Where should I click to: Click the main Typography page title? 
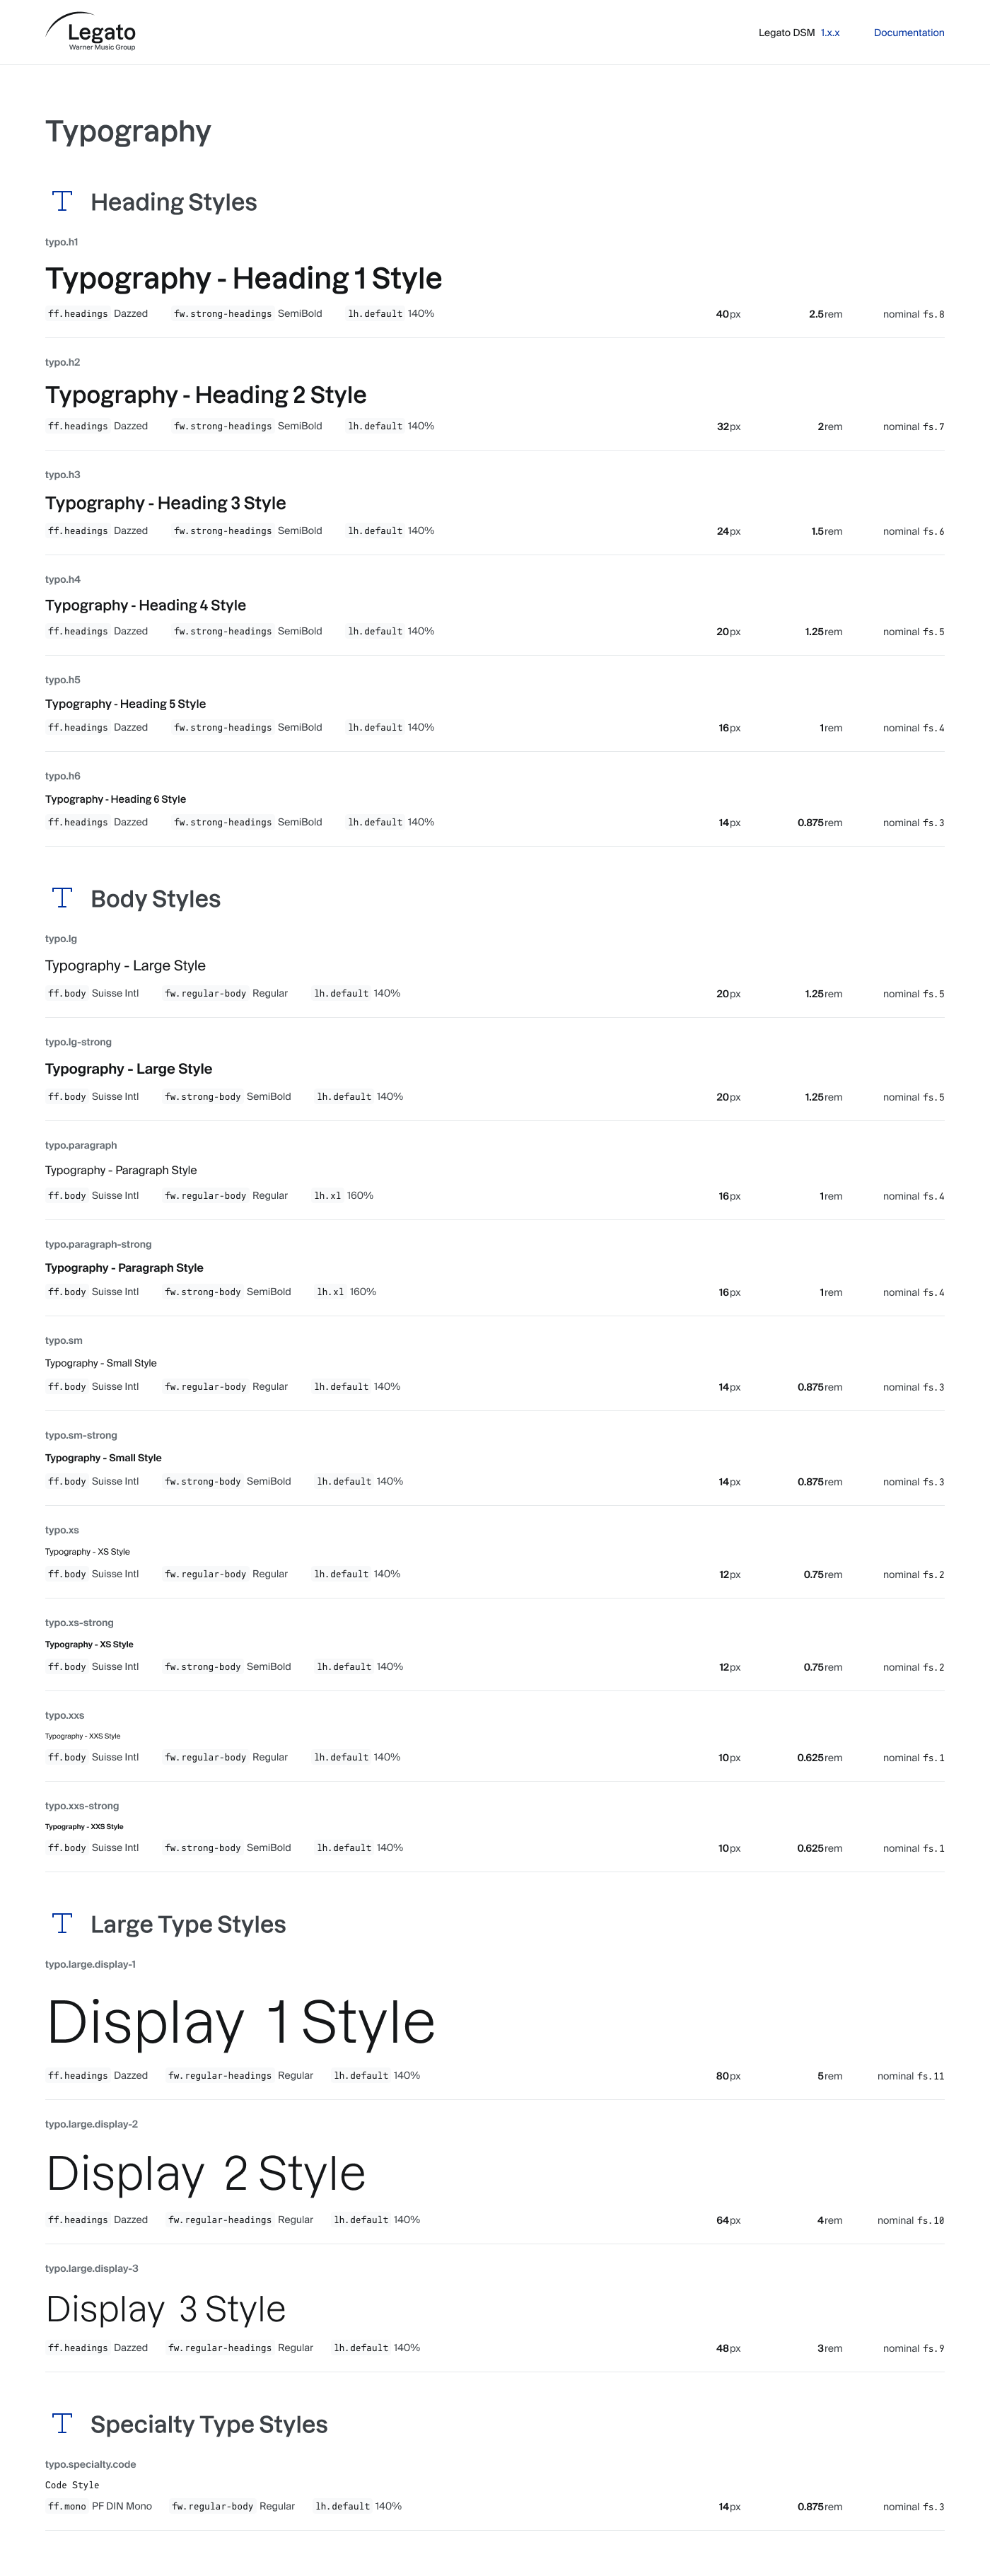pos(128,131)
